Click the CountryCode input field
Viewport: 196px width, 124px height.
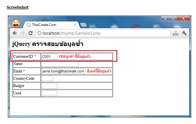tap(47, 79)
